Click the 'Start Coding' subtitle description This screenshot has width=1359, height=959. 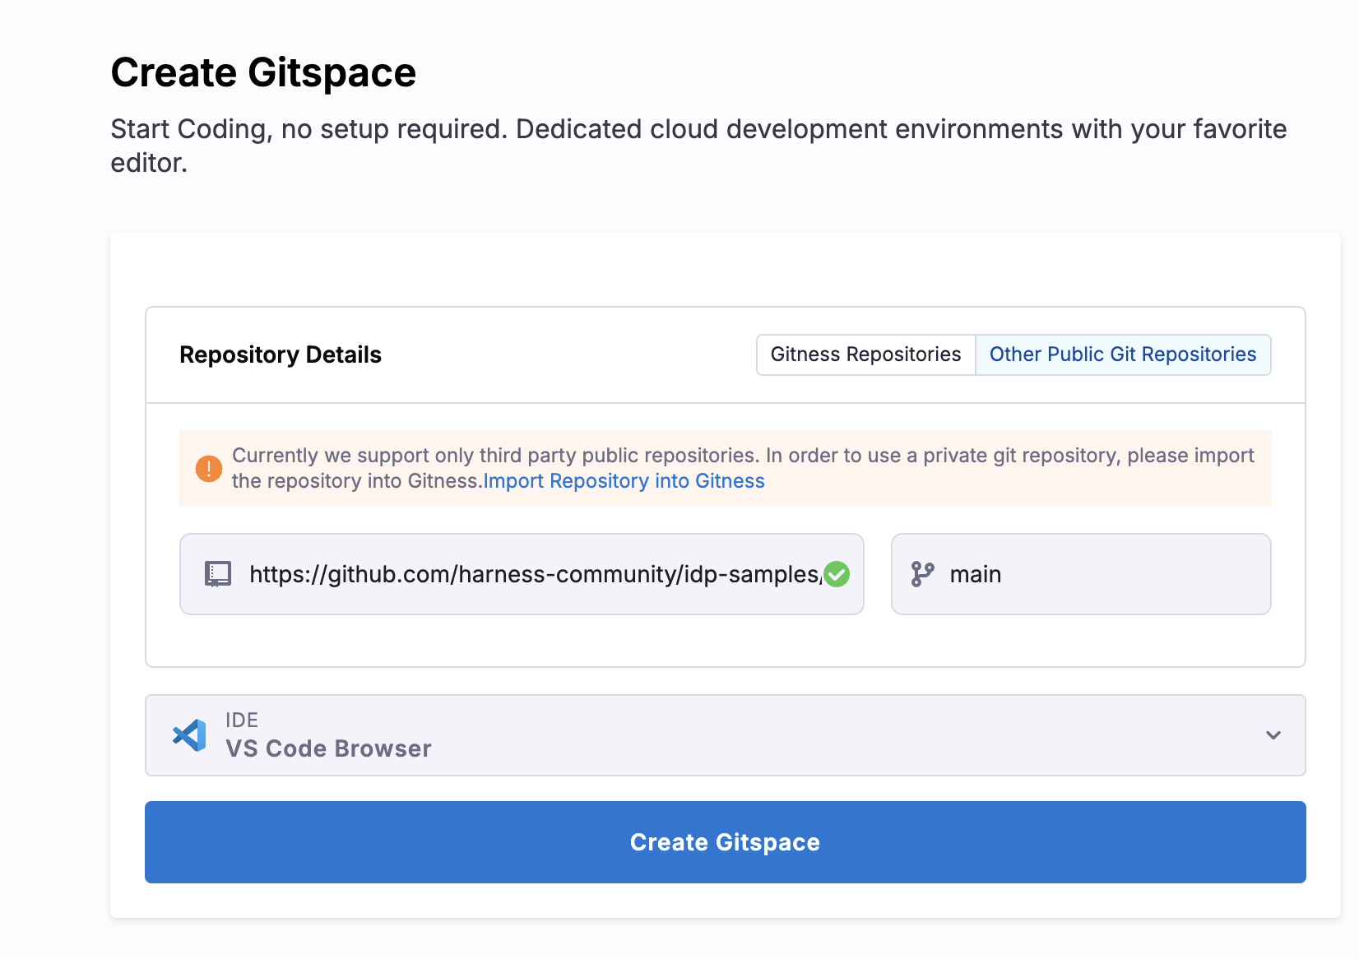pyautogui.click(x=698, y=130)
